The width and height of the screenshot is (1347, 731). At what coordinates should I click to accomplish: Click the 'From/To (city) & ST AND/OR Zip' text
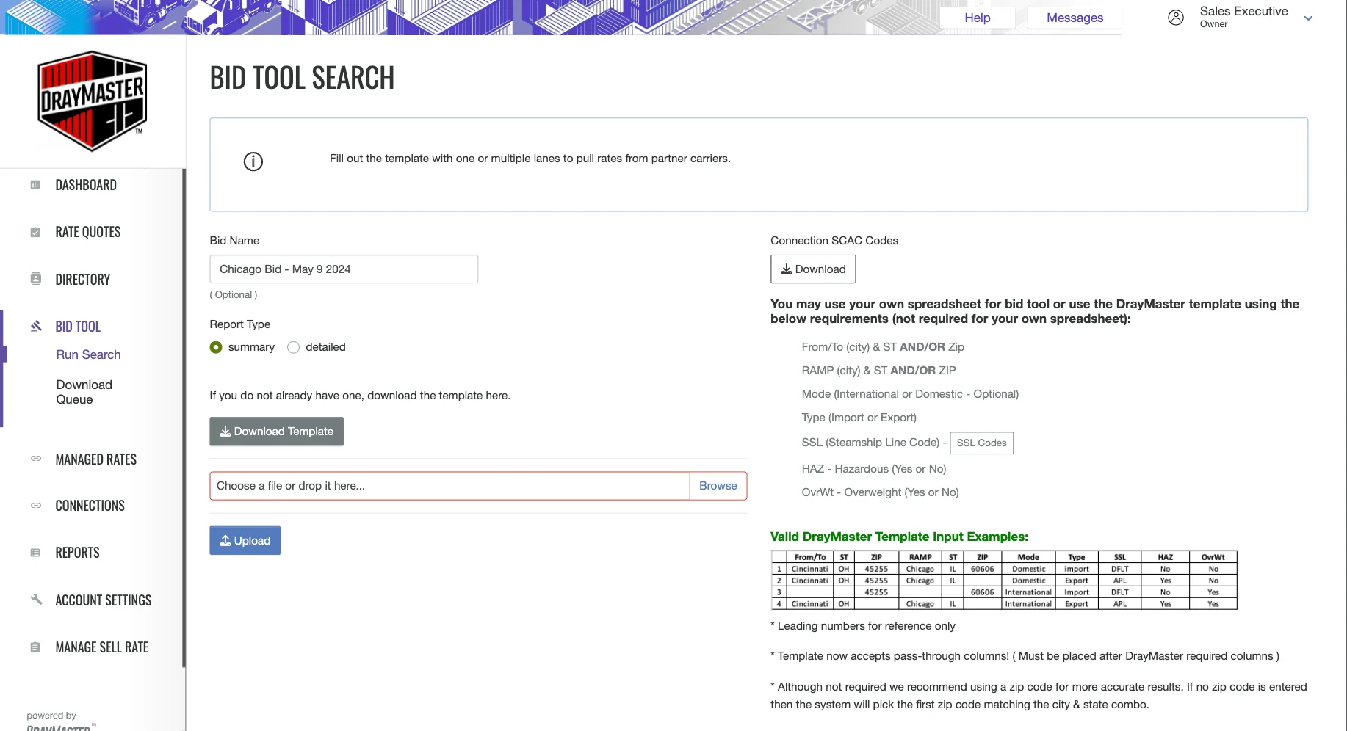pyautogui.click(x=883, y=347)
